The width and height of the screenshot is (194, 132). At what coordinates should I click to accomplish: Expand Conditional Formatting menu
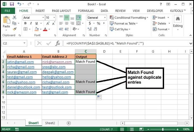[129, 17]
